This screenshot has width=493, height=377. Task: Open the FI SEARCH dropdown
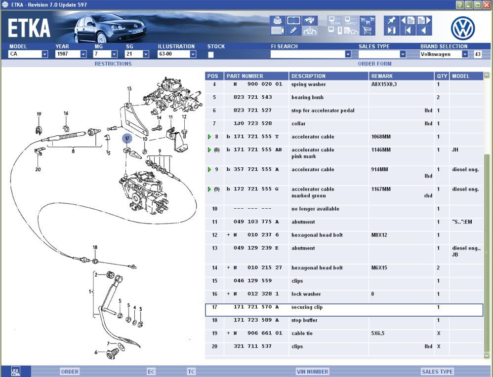[348, 54]
